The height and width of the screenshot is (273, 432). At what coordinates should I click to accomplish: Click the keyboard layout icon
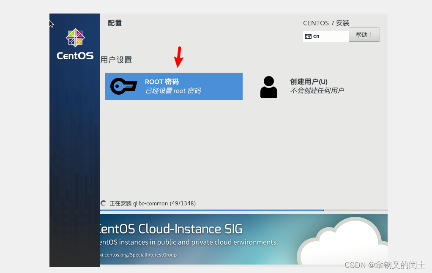tap(308, 36)
